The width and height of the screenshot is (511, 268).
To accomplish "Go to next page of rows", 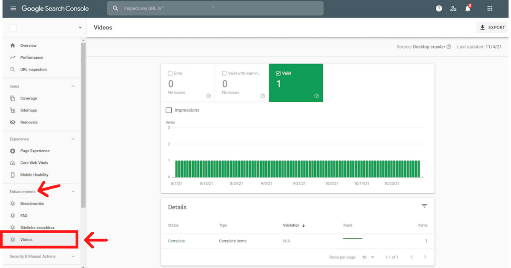I will [425, 257].
